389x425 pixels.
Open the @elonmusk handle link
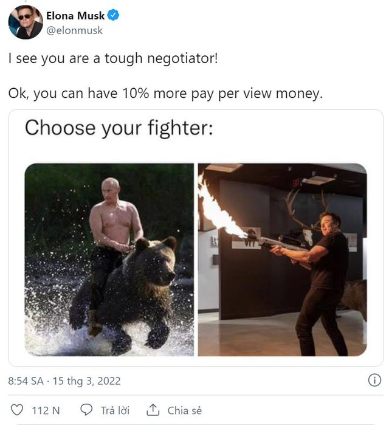tap(75, 30)
